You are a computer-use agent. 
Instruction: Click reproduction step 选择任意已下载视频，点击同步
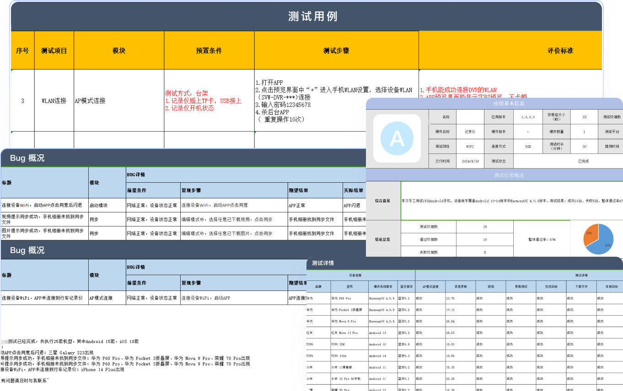[234, 219]
